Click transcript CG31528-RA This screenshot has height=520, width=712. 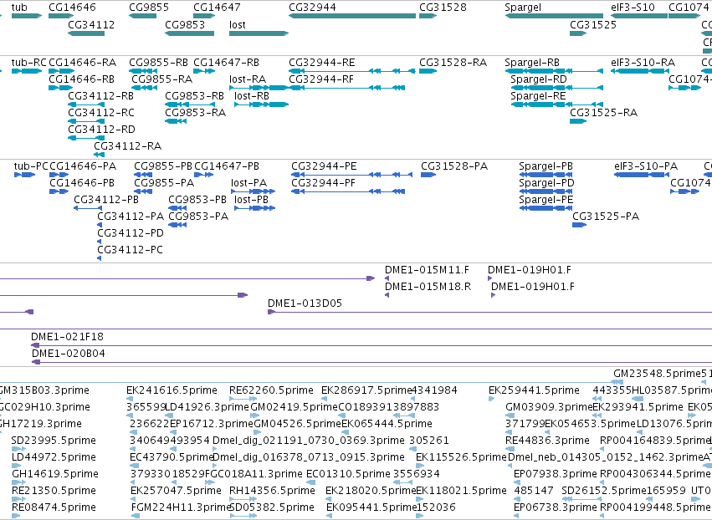click(453, 63)
